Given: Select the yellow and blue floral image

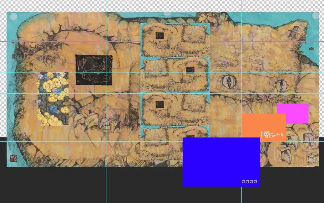Looking at the screenshot, I should click(53, 99).
